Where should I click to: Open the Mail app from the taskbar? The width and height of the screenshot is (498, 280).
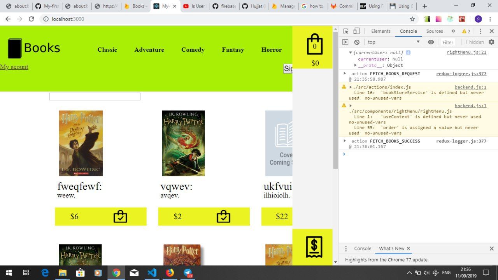coord(134,273)
